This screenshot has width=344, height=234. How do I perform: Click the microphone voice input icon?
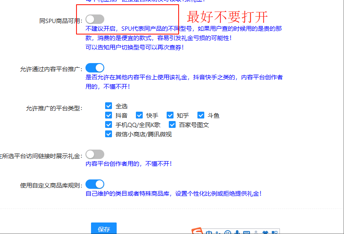tap(237, 233)
